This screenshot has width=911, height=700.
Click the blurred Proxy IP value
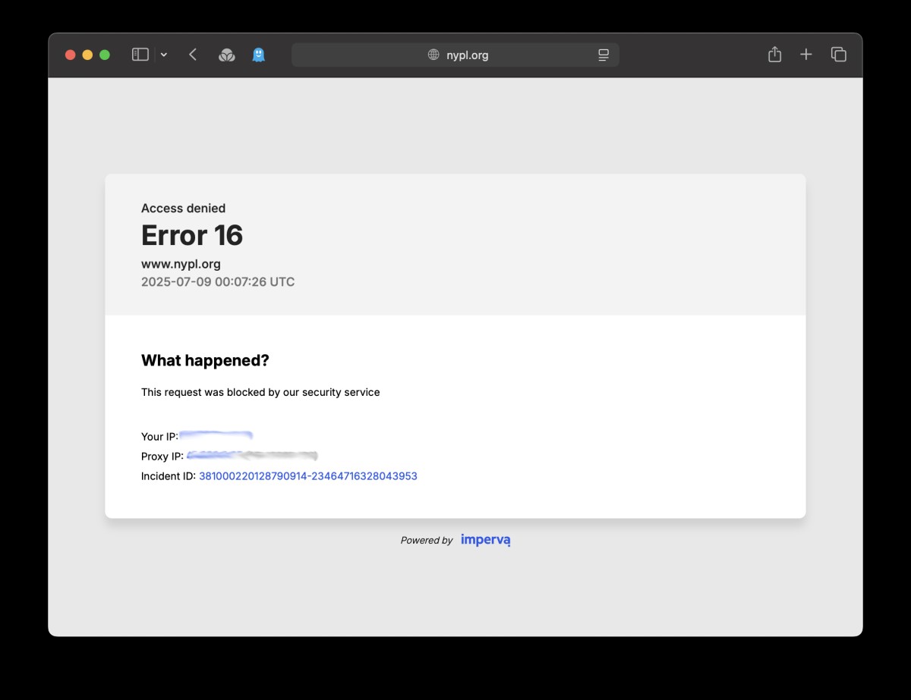tap(251, 456)
